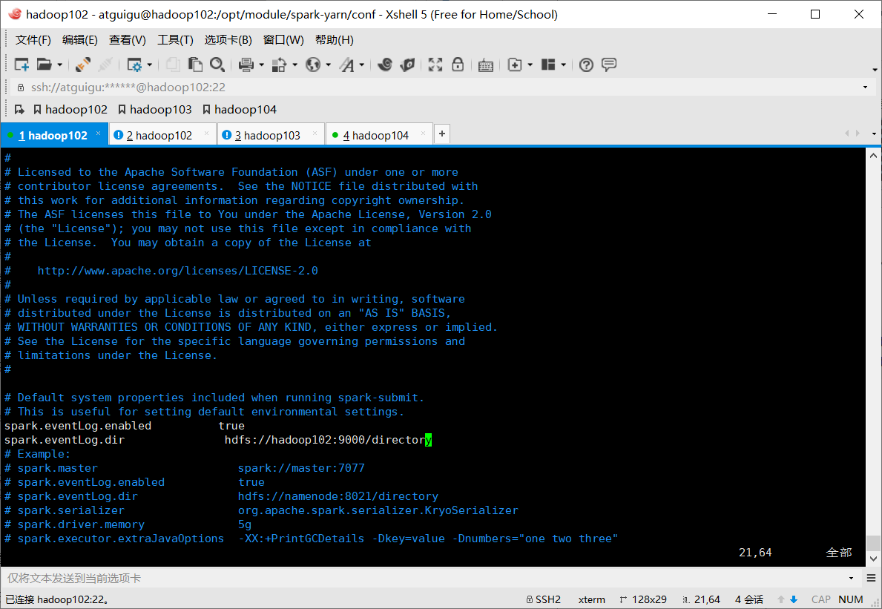Open the 帮助(H) menu

[334, 40]
